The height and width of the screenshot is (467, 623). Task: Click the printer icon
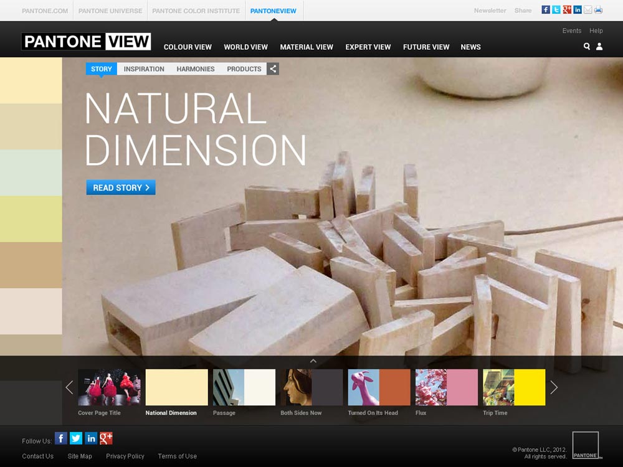coord(598,9)
